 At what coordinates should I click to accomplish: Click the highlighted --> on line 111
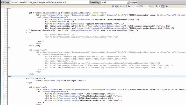click(10, 76)
